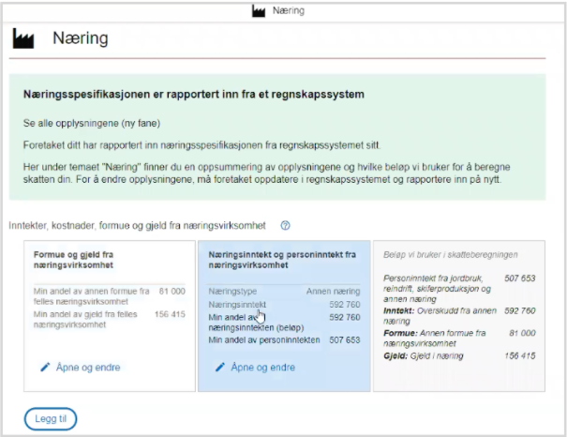The height and width of the screenshot is (437, 567).
Task: Open 'Åpne og endre' in Næringsinntekt card
Action: tap(263, 368)
